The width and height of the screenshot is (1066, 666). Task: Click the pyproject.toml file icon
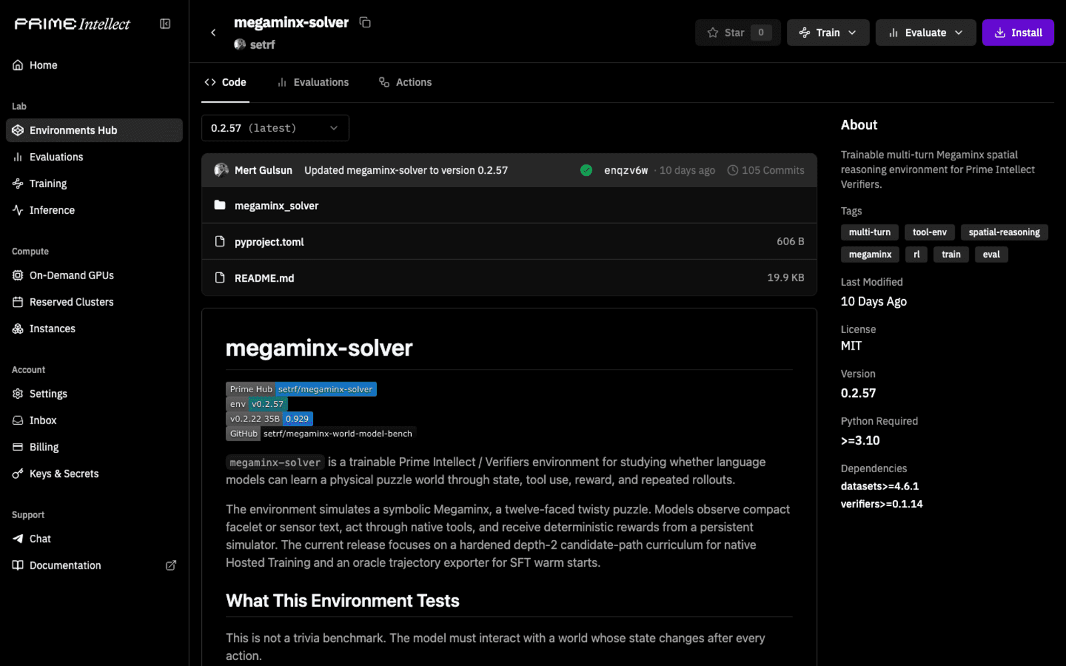220,241
